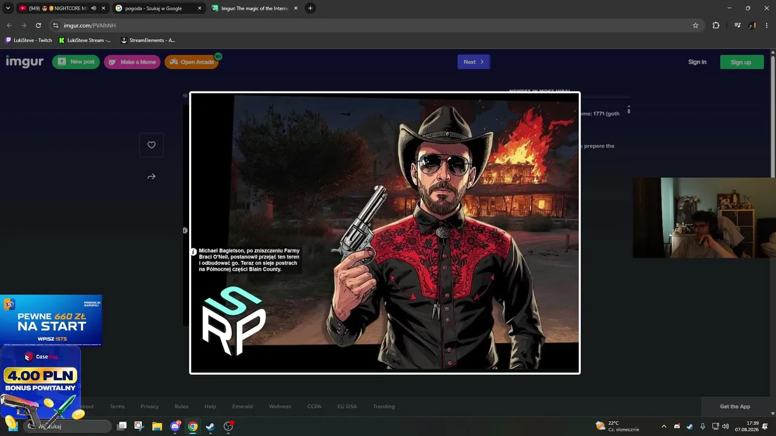Click the Windows taskbar search box
Image resolution: width=776 pixels, height=436 pixels.
pos(68,426)
